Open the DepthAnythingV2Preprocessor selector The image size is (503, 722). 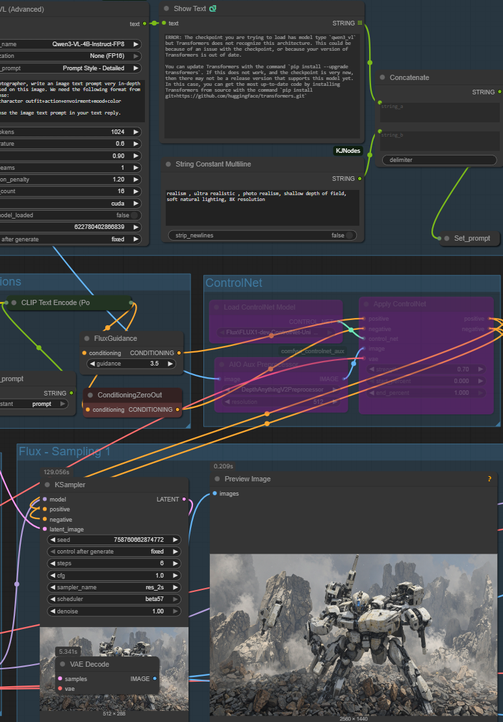click(281, 390)
